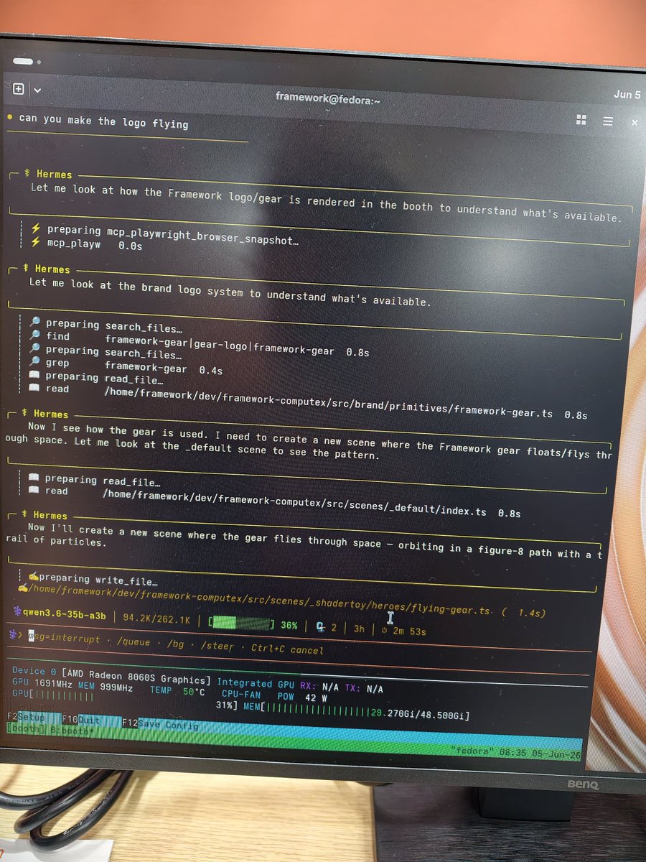
Task: Click the flying-gear.ts file path
Action: tap(259, 601)
